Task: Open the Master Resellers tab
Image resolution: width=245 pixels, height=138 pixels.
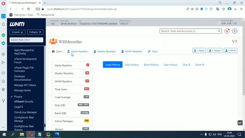Action: point(105,51)
